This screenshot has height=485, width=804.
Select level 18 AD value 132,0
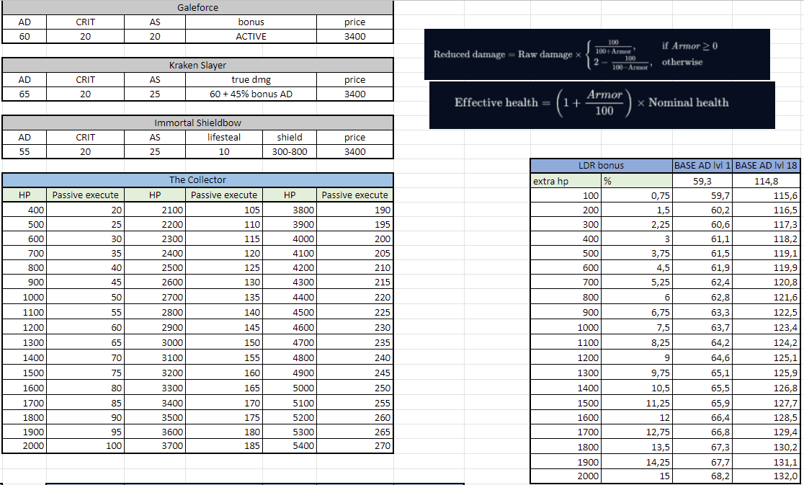[766, 476]
